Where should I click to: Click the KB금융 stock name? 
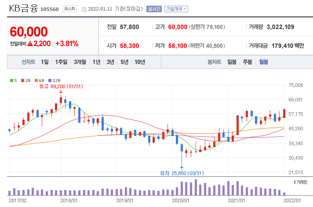click(x=24, y=8)
